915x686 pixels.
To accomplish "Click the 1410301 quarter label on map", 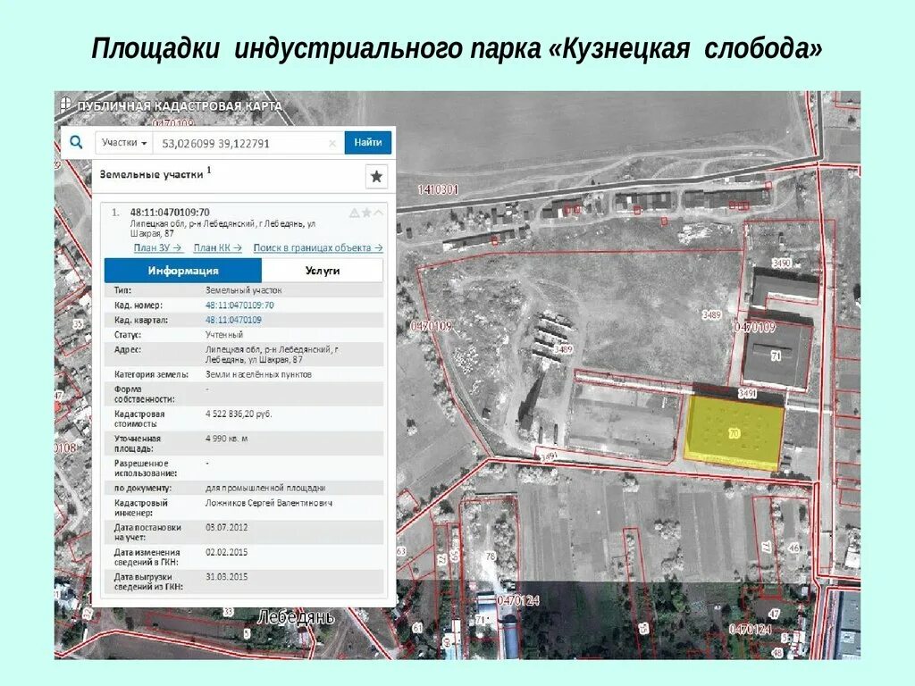I will tap(438, 189).
